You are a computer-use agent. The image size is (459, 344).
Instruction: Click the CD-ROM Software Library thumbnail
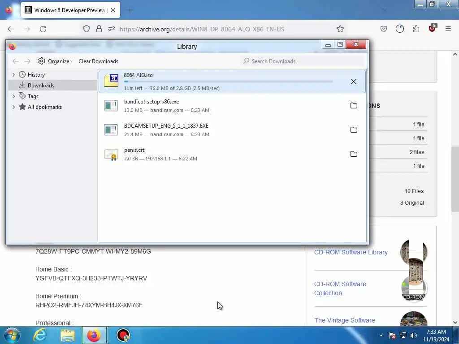tap(414, 252)
